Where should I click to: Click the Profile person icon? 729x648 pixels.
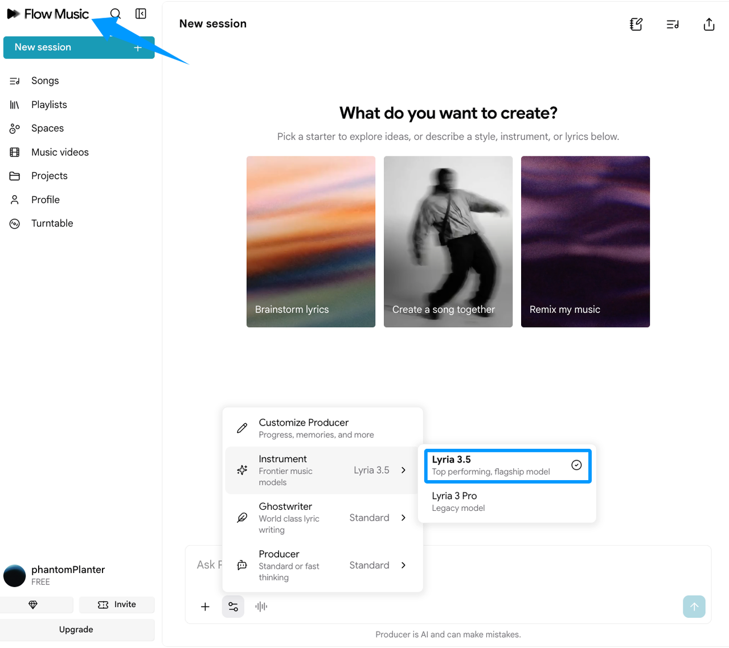[x=15, y=200]
